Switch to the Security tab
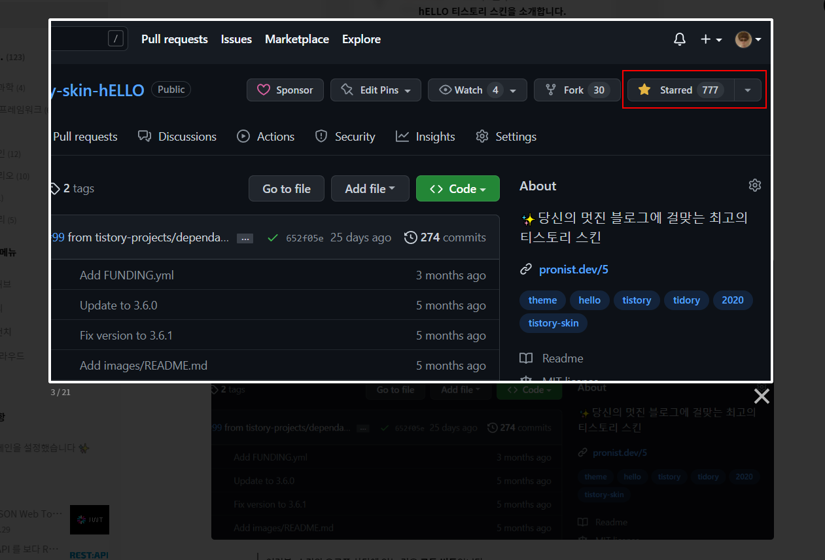825x560 pixels. click(x=345, y=136)
